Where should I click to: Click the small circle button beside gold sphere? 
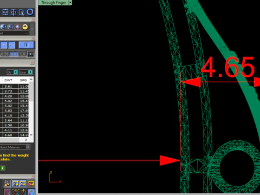pos(32,29)
